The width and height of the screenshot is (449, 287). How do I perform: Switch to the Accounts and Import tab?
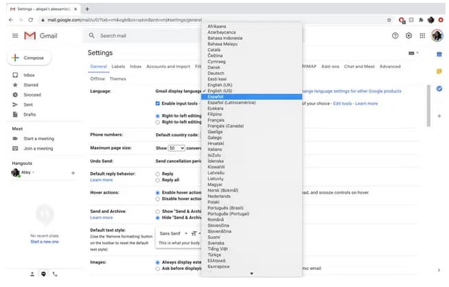point(168,67)
